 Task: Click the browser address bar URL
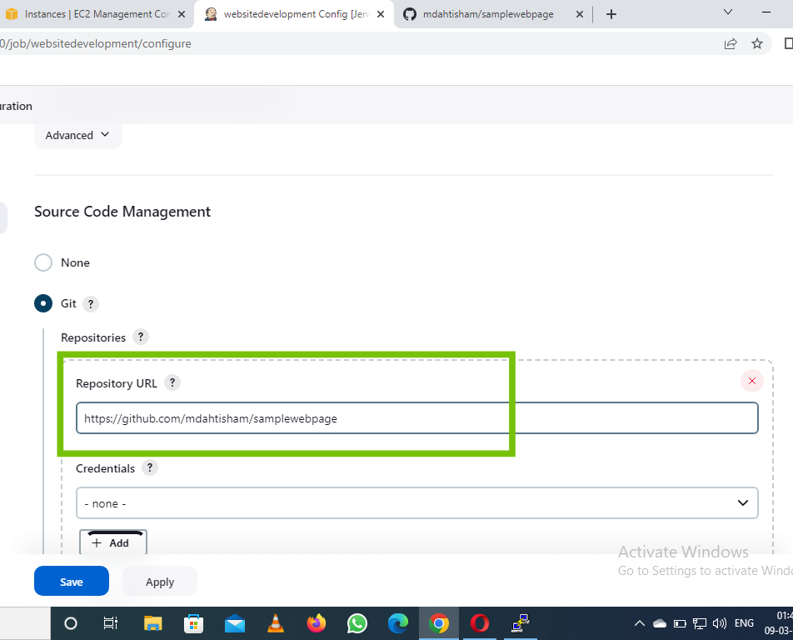(96, 44)
